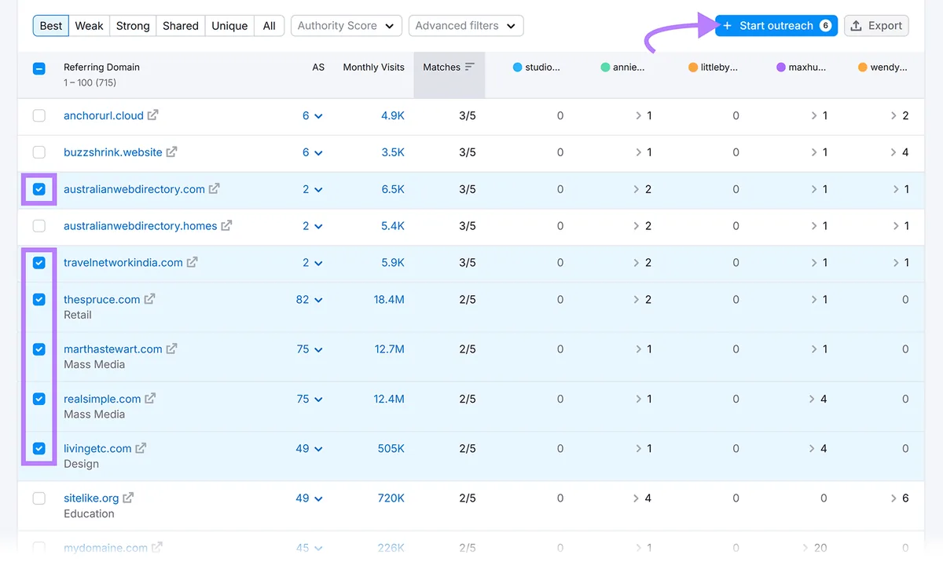Click the AS column header
Viewport: 943px width, 562px height.
pos(318,68)
